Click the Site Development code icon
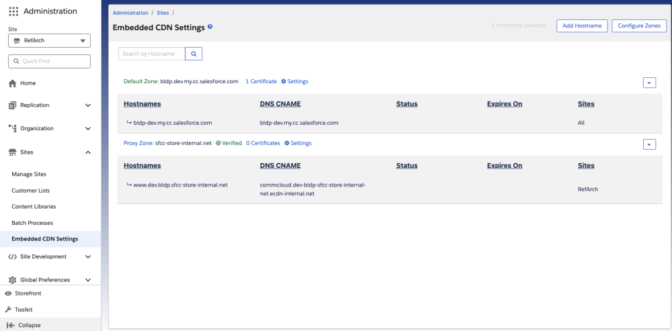This screenshot has height=331, width=672. click(x=12, y=256)
